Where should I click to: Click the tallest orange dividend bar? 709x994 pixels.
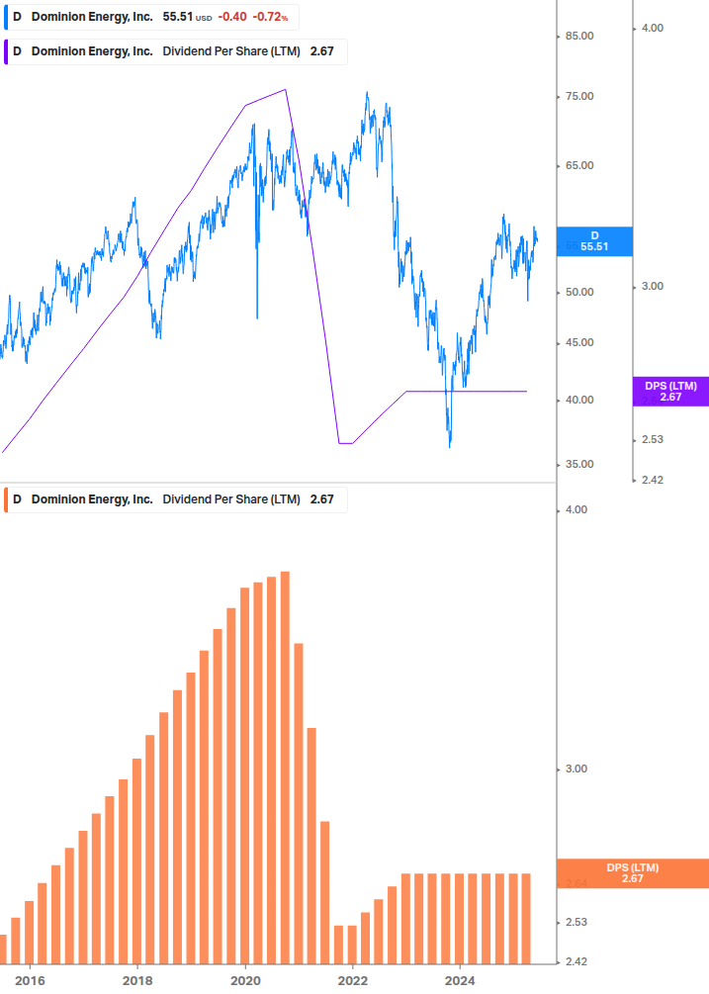click(x=285, y=768)
